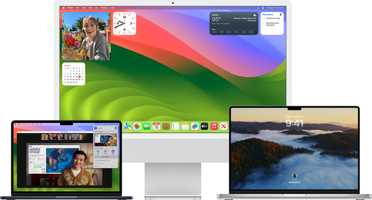The height and width of the screenshot is (200, 372).
Task: Expand the Mic Mode row
Action: pyautogui.click(x=106, y=166)
